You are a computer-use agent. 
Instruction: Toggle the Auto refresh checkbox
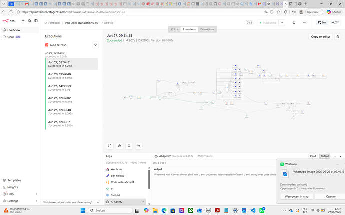[x=47, y=45]
